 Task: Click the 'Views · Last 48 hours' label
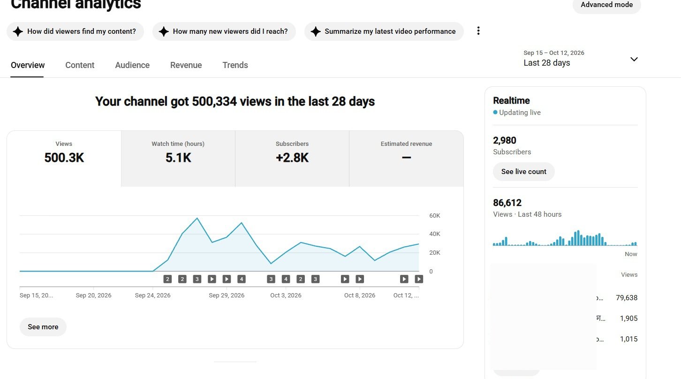[x=527, y=214]
